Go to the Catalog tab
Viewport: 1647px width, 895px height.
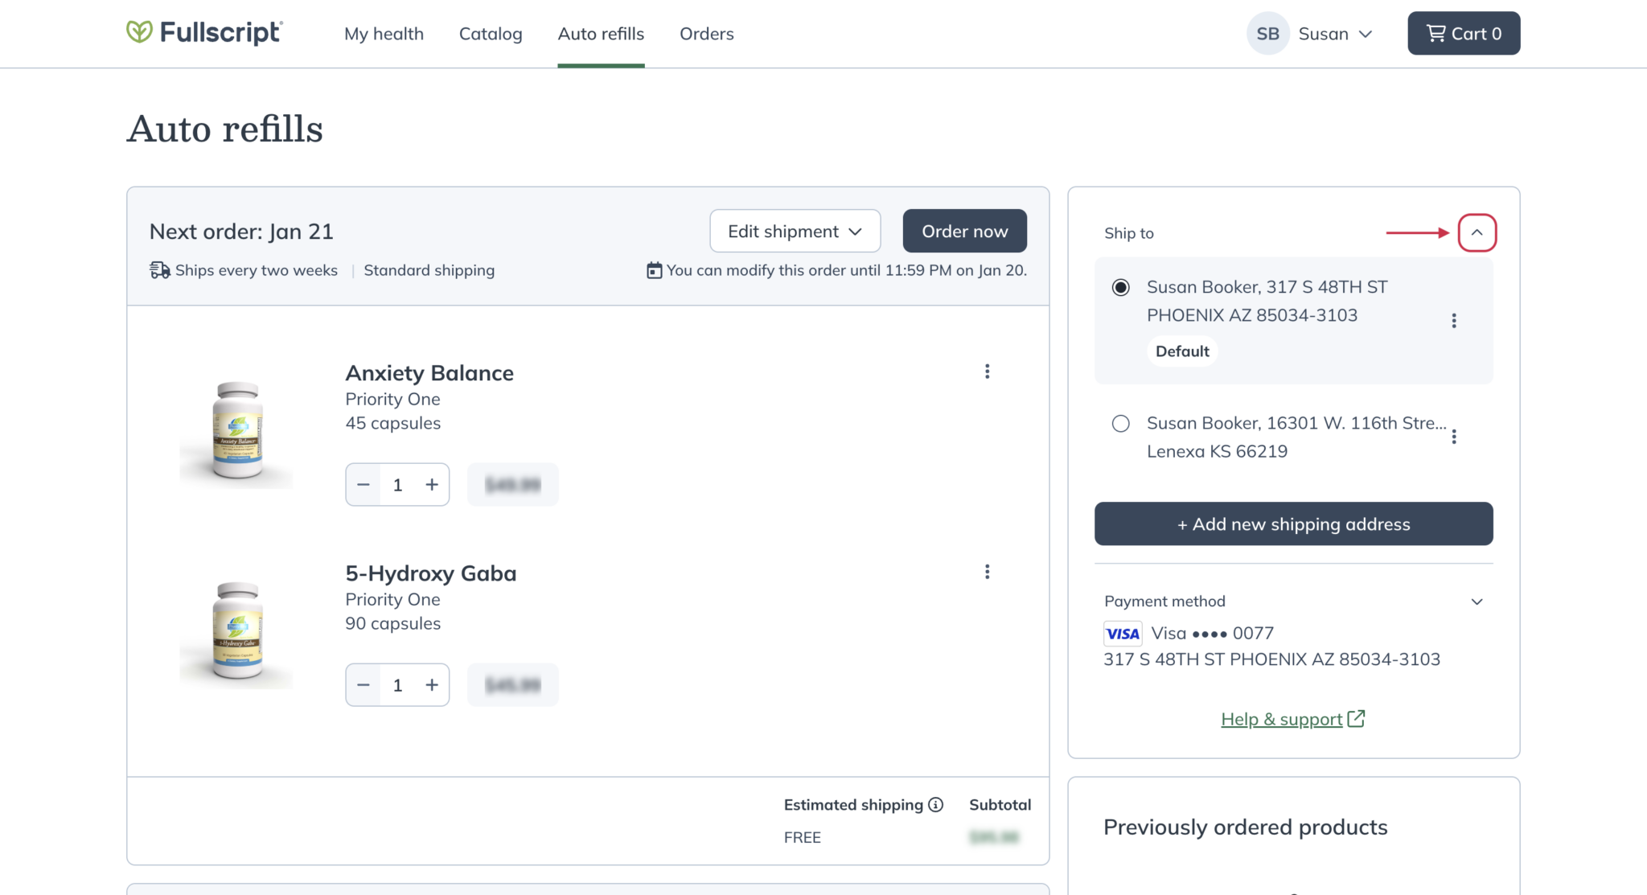tap(491, 34)
